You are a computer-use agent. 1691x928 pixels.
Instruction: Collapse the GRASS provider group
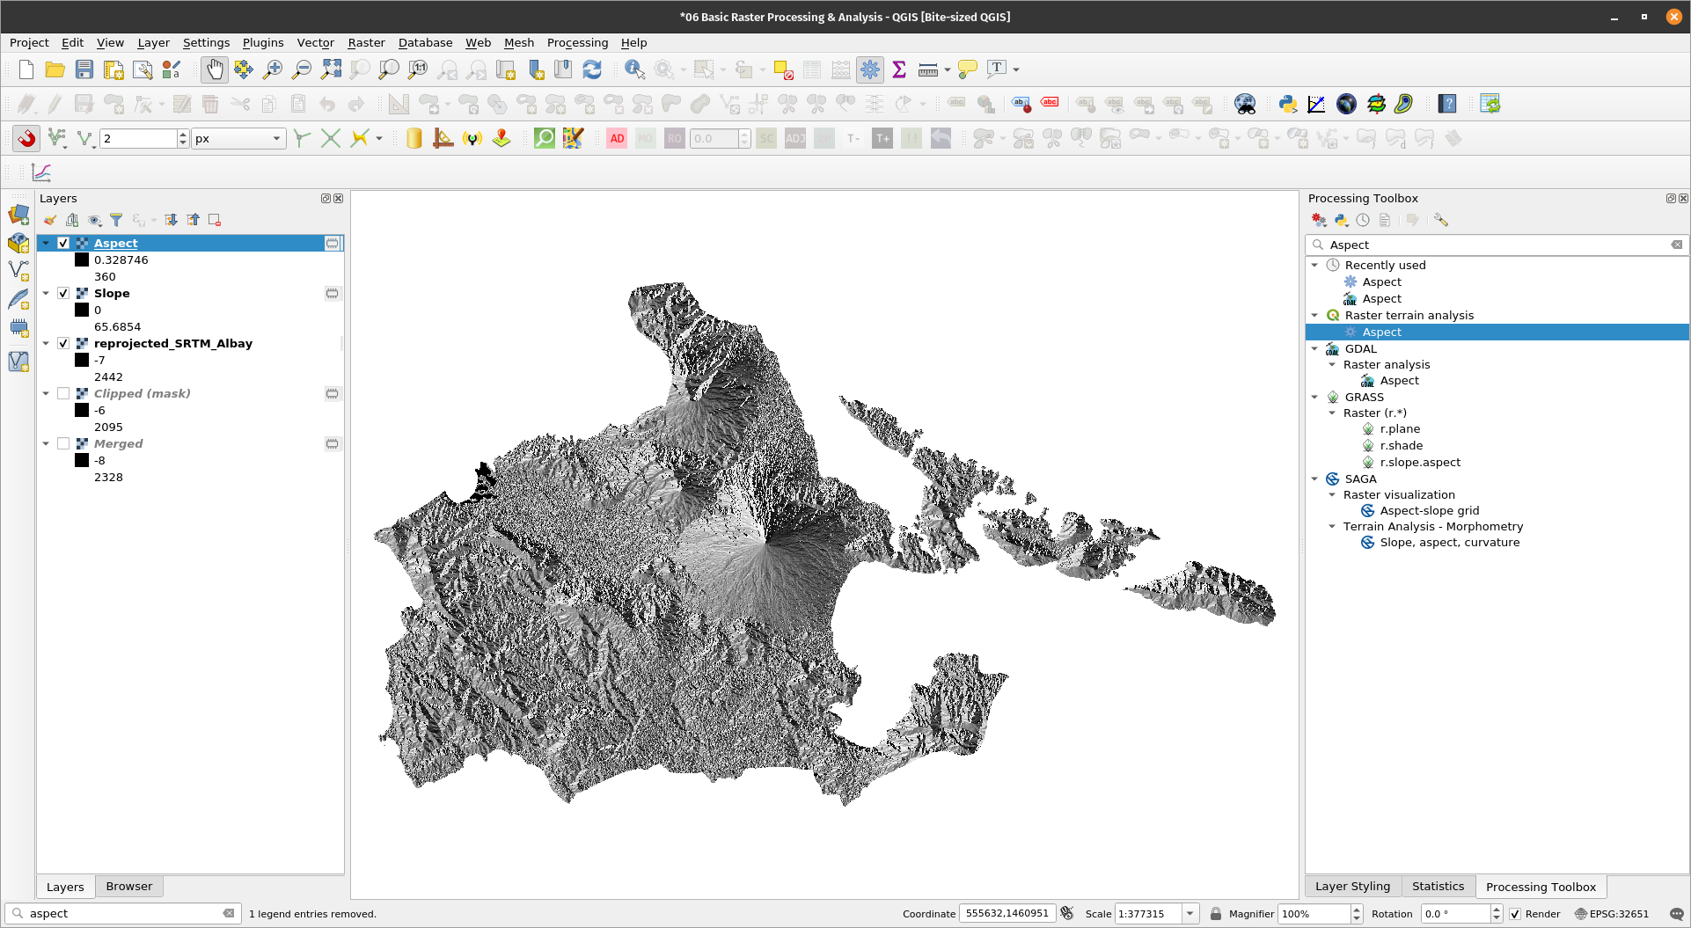(x=1315, y=397)
